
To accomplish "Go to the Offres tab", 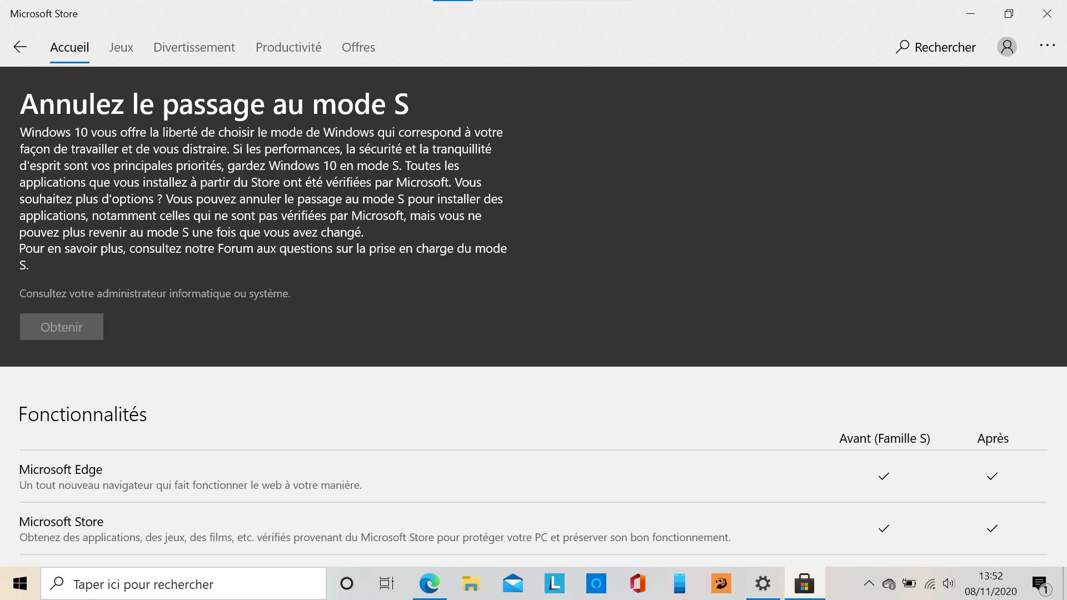I will tap(358, 47).
